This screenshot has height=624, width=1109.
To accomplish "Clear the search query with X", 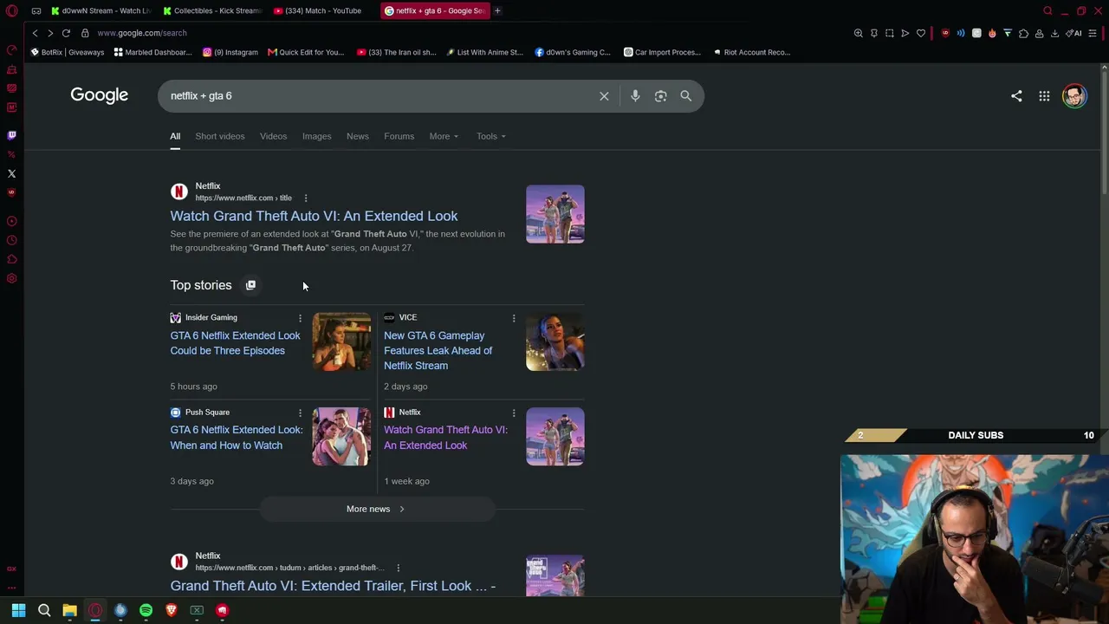I will (604, 96).
